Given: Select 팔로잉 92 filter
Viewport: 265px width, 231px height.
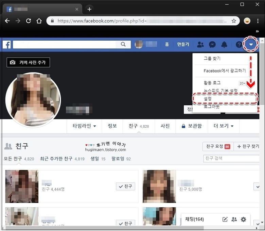Looking at the screenshot, I should point(121,159).
